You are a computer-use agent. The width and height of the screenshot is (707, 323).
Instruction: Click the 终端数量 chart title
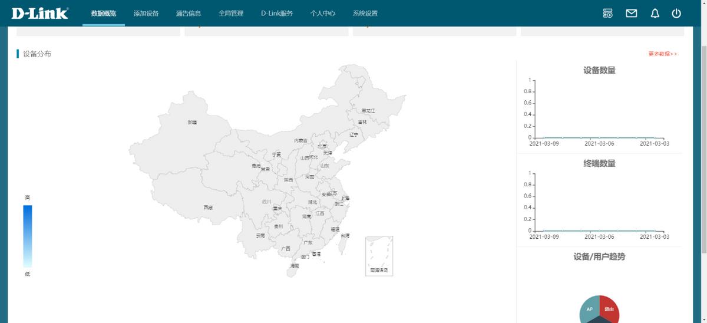pos(599,163)
